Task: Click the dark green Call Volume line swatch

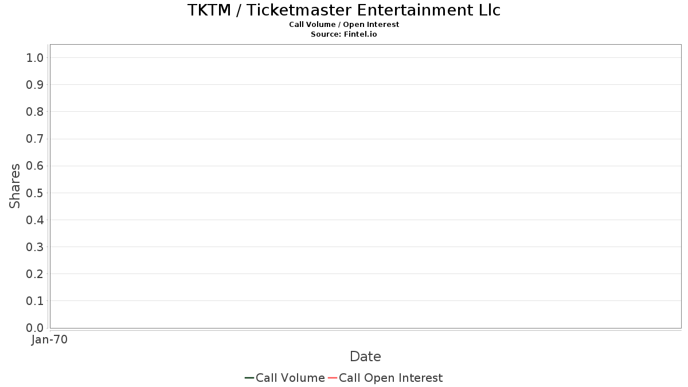Action: (x=249, y=378)
